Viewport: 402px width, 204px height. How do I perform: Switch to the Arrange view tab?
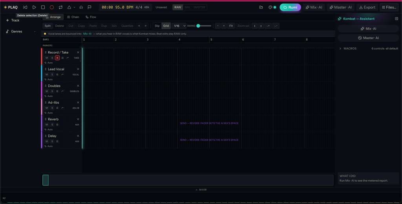[53, 17]
